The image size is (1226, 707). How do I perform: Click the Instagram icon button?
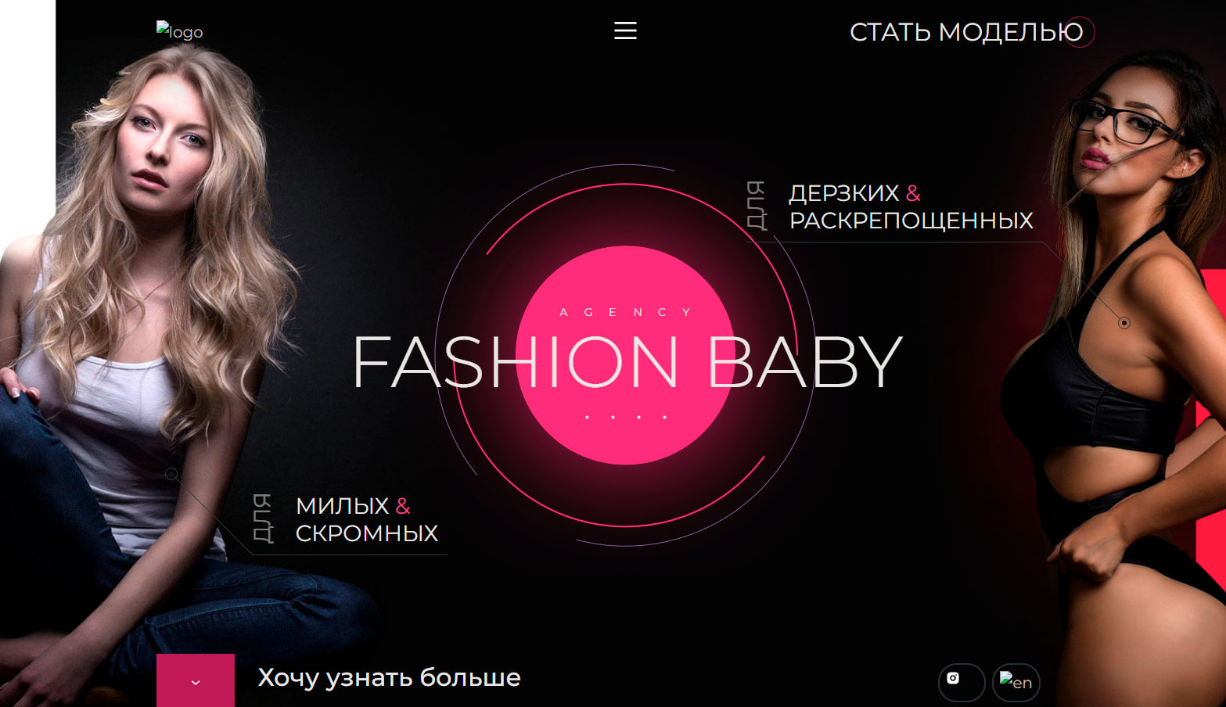962,682
